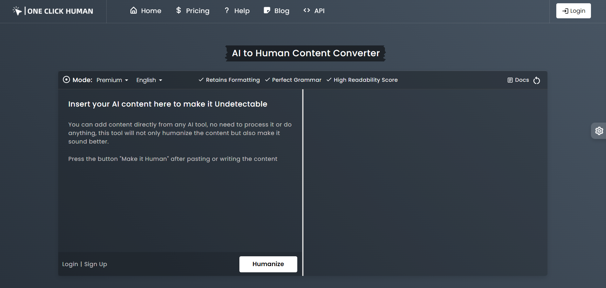Open the API page
Image resolution: width=606 pixels, height=288 pixels.
[314, 11]
